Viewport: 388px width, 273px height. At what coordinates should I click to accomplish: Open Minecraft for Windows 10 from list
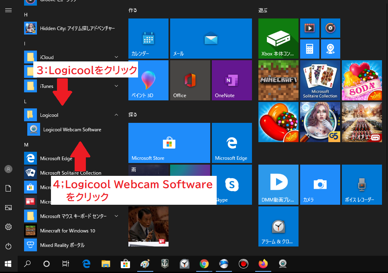point(72,231)
